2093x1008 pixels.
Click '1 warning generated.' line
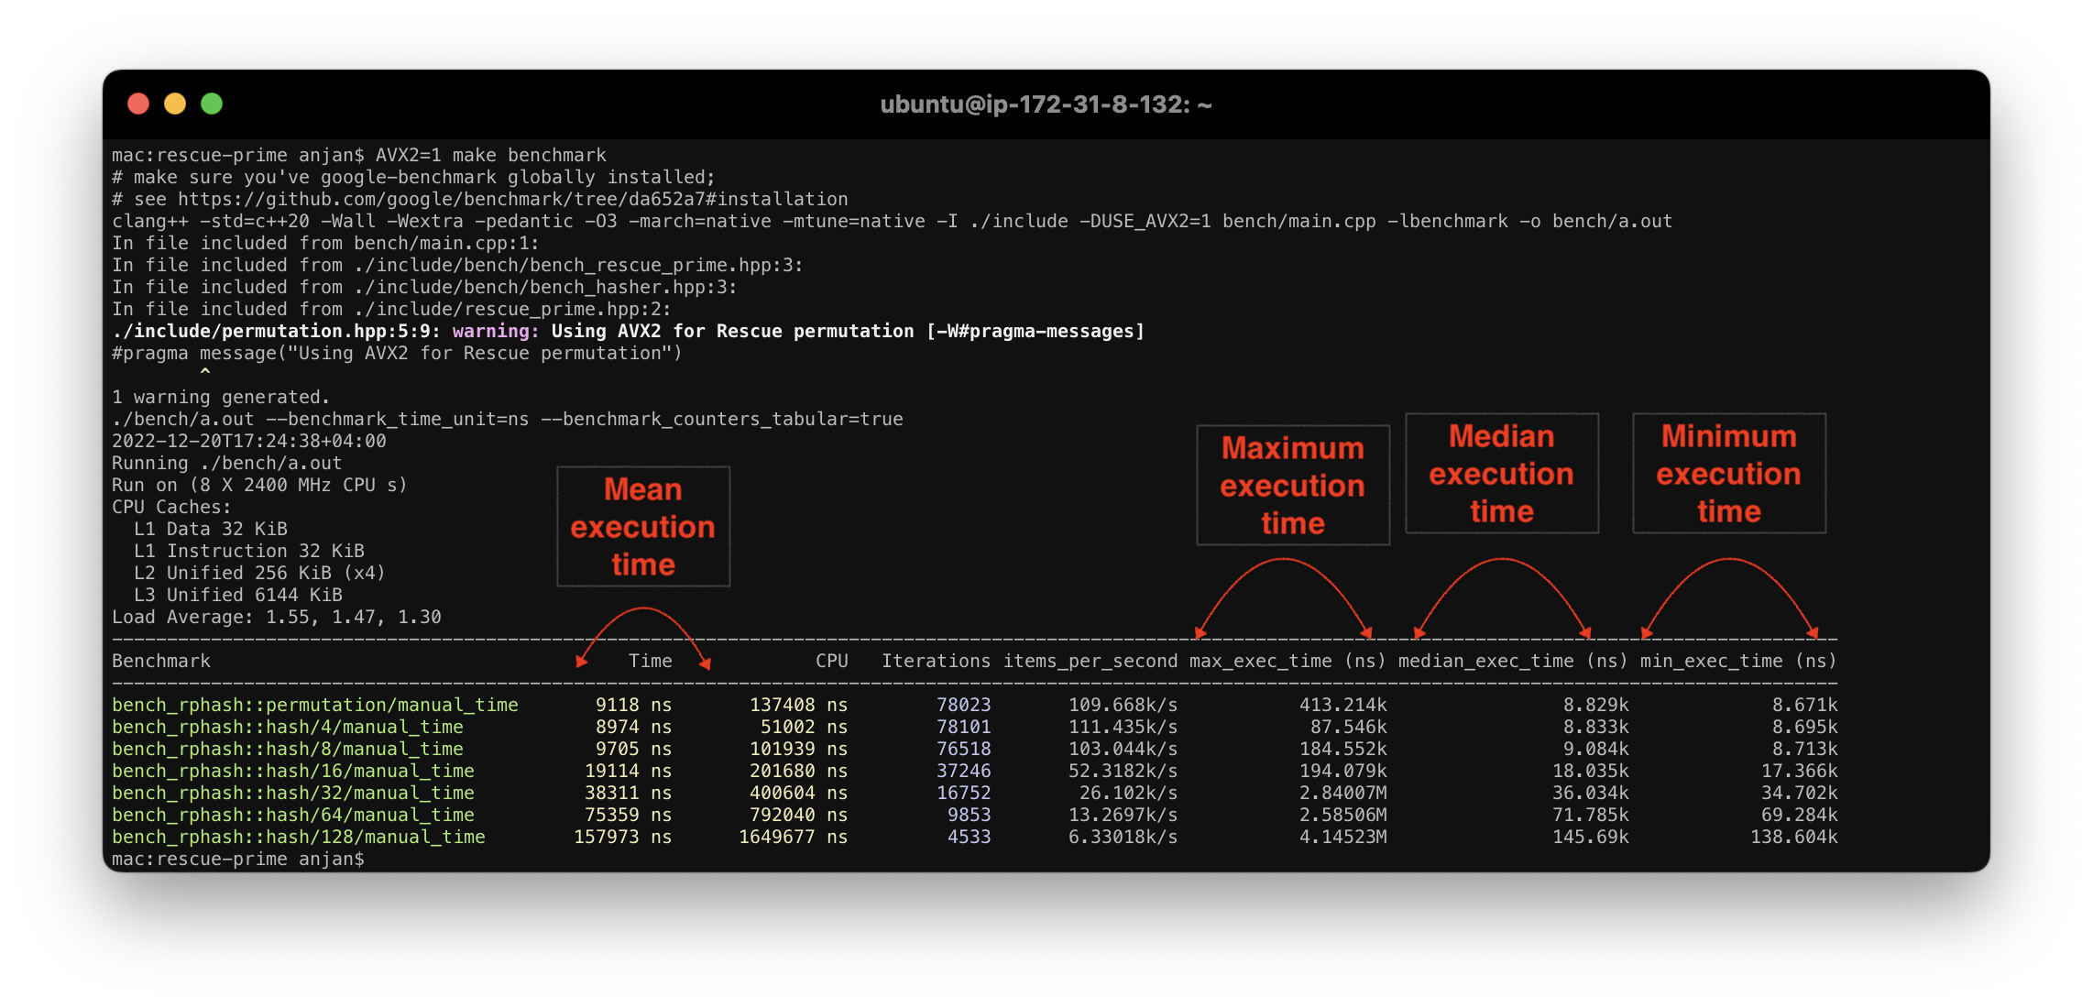click(x=221, y=397)
